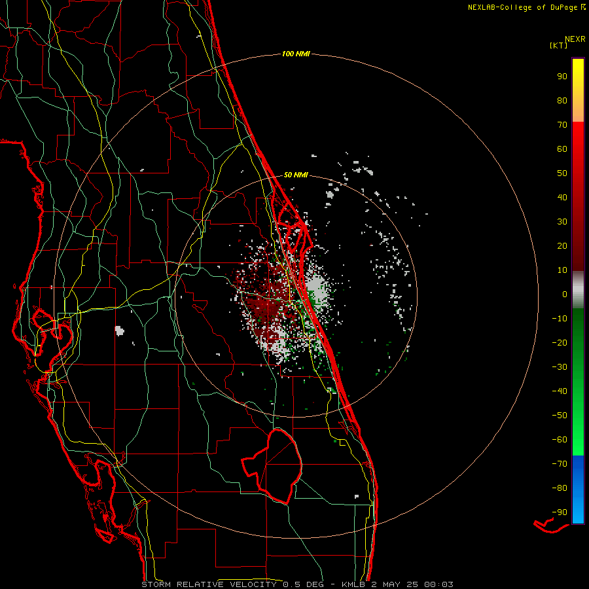Click the -90 value on velocity scale

pyautogui.click(x=560, y=512)
